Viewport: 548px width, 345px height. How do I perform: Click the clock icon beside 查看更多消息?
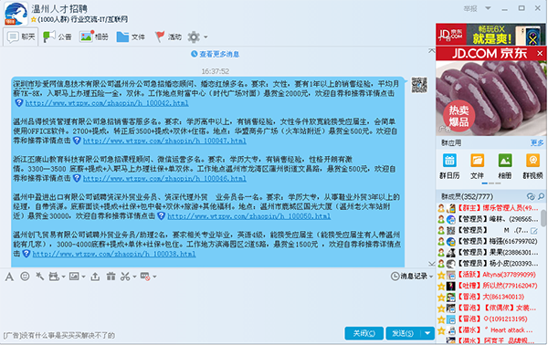pos(194,54)
